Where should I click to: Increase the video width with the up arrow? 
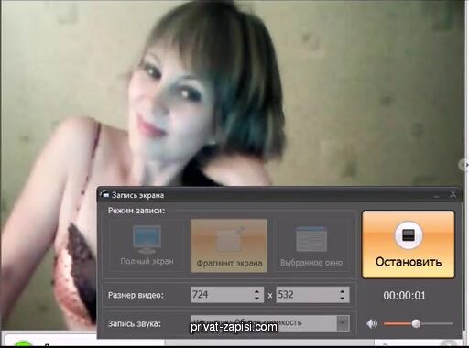pyautogui.click(x=256, y=291)
